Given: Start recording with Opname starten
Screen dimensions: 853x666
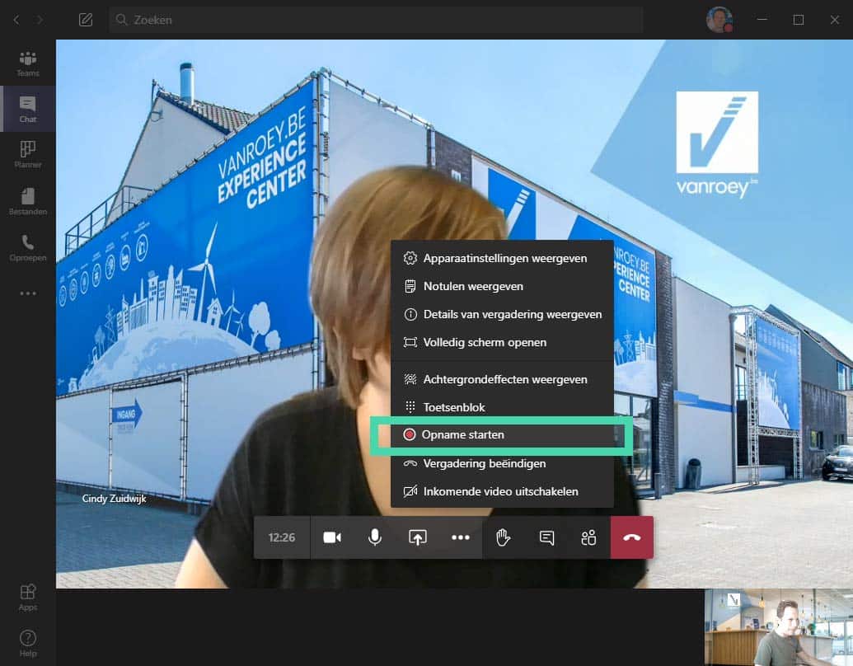Looking at the screenshot, I should [x=502, y=434].
